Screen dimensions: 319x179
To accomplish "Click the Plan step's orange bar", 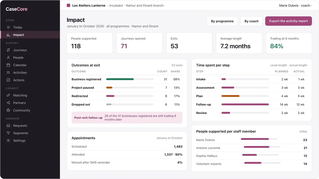I will click(230, 96).
